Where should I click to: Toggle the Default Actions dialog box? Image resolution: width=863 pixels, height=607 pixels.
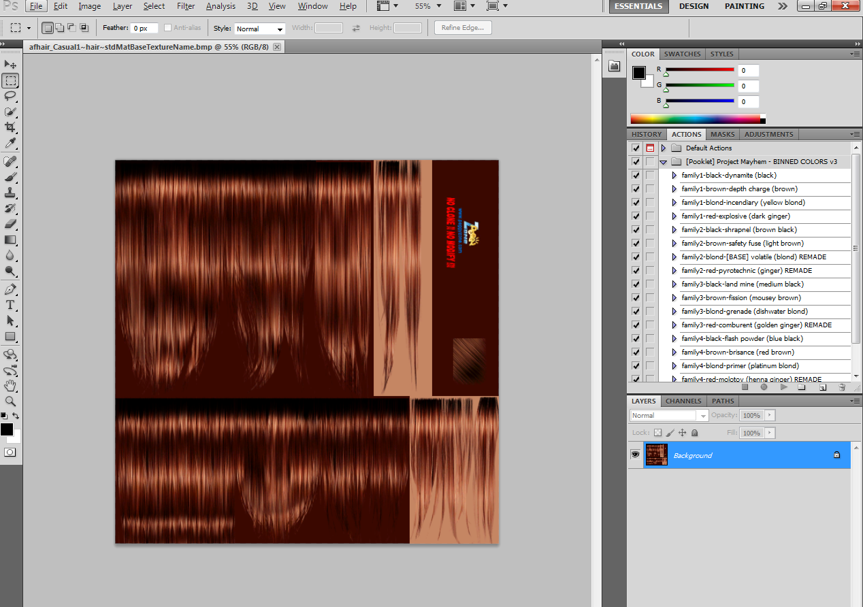pos(650,148)
